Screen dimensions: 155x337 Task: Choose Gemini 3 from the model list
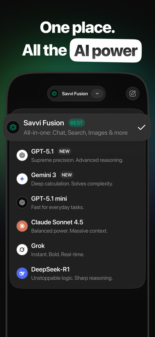[x=77, y=179]
